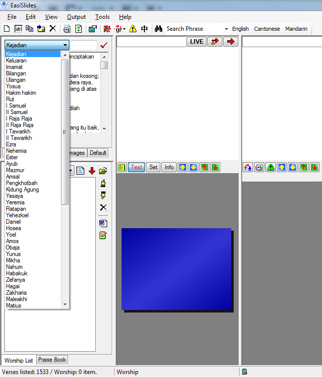This screenshot has height=377, width=322.
Task: Click the media disc icon in the top toolbar
Action: click(x=67, y=29)
